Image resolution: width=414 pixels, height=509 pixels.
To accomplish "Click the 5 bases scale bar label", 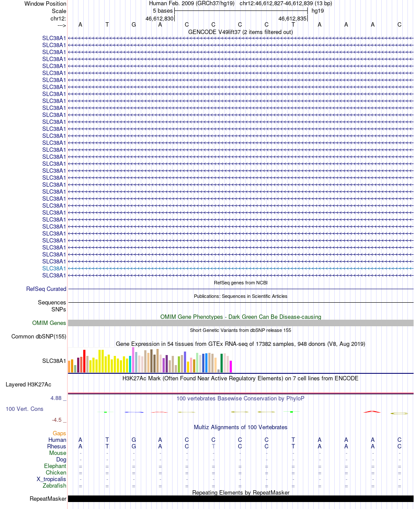I will tap(163, 11).
